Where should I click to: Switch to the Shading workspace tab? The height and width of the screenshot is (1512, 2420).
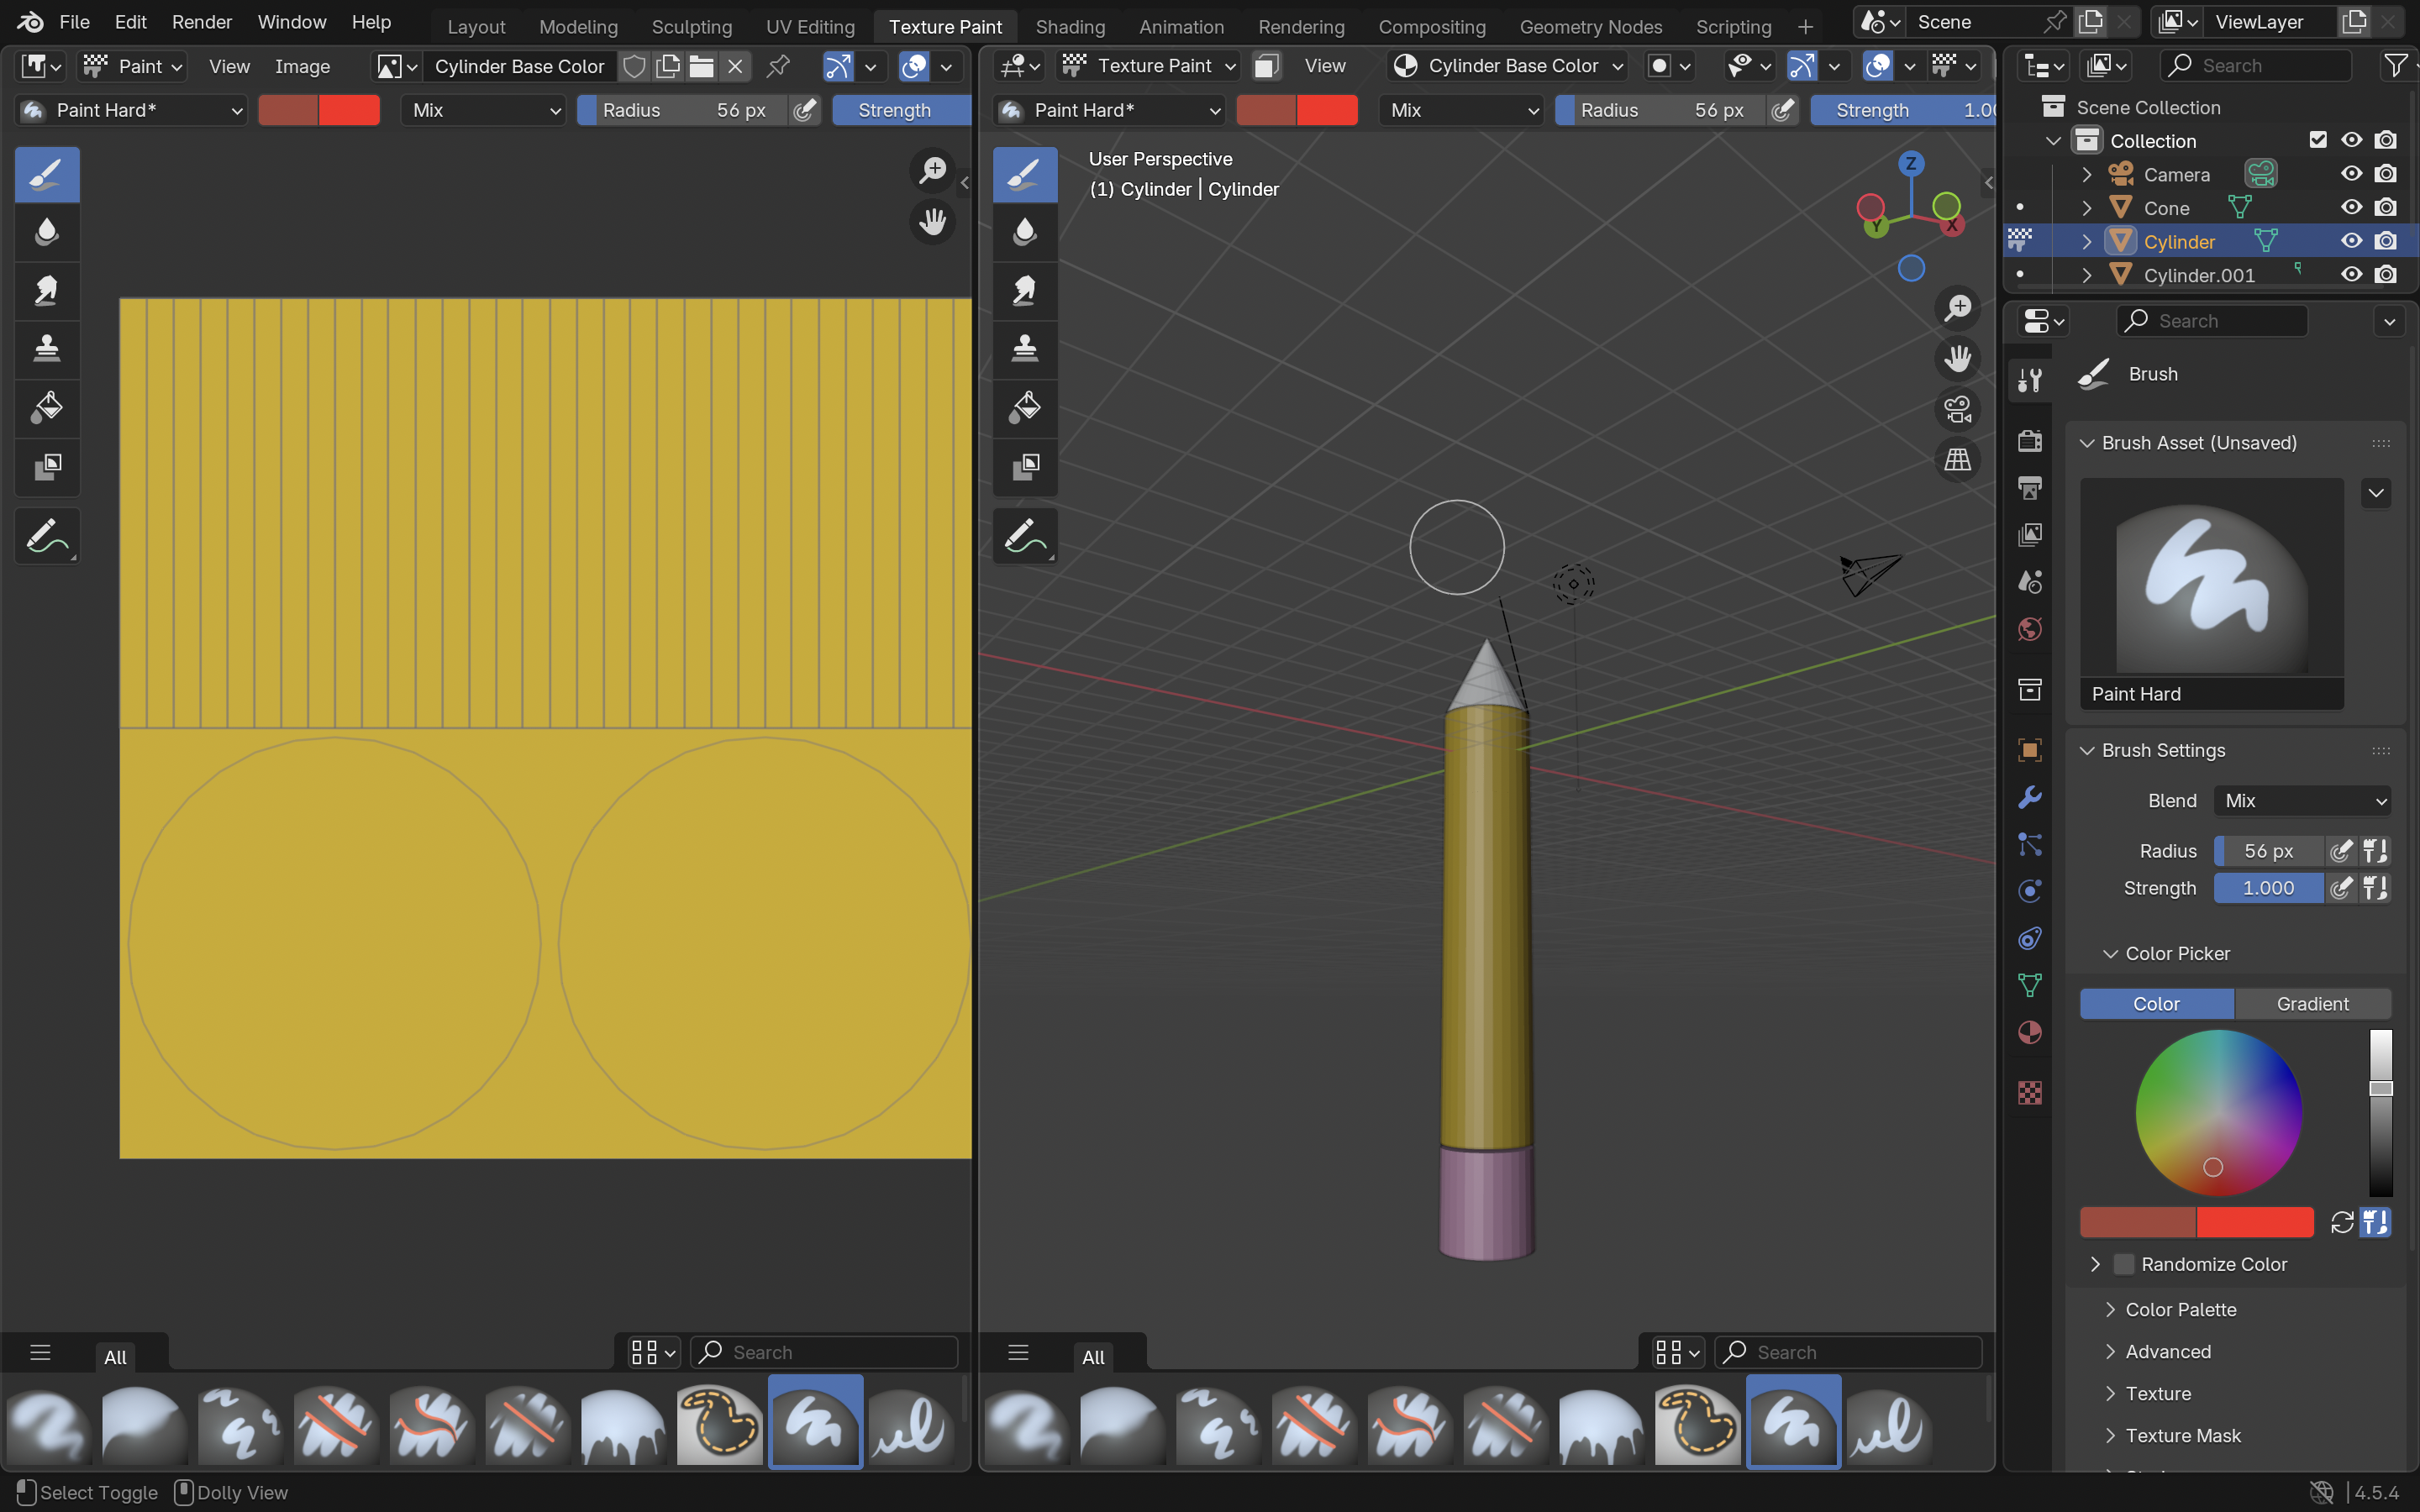click(x=1070, y=26)
